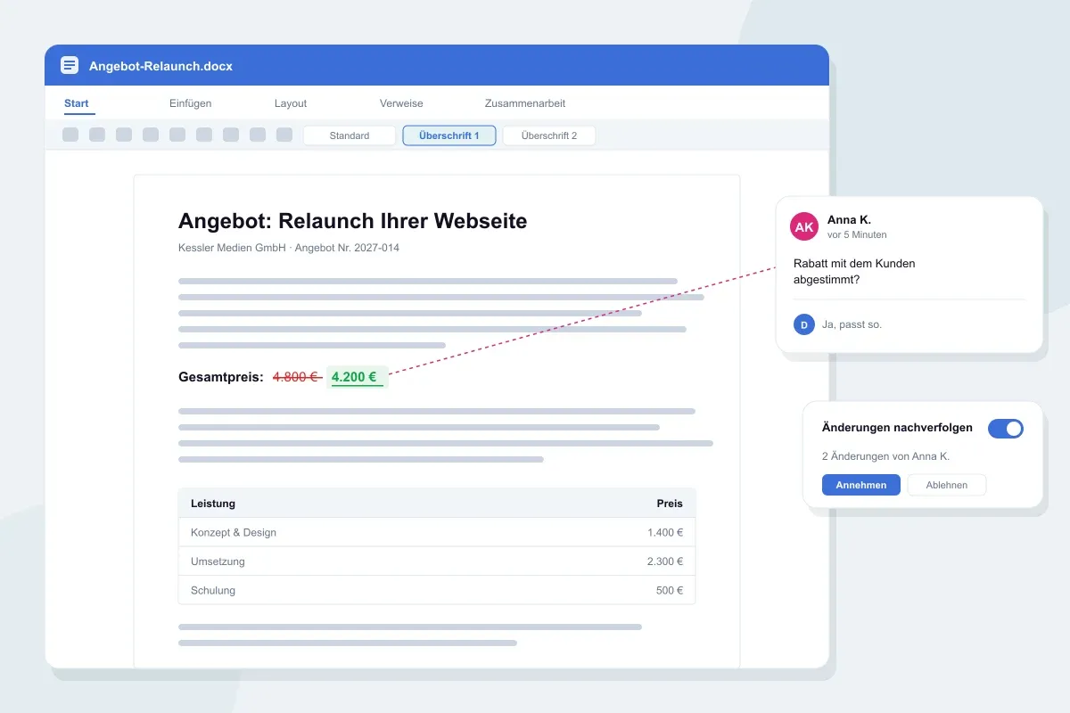Accept changes with the Annehmen button

[x=861, y=485]
